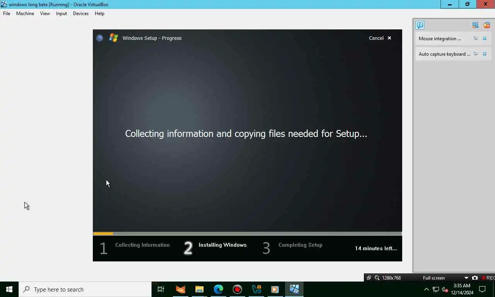This screenshot has height=297, width=495.
Task: Open the View menu
Action: click(45, 14)
